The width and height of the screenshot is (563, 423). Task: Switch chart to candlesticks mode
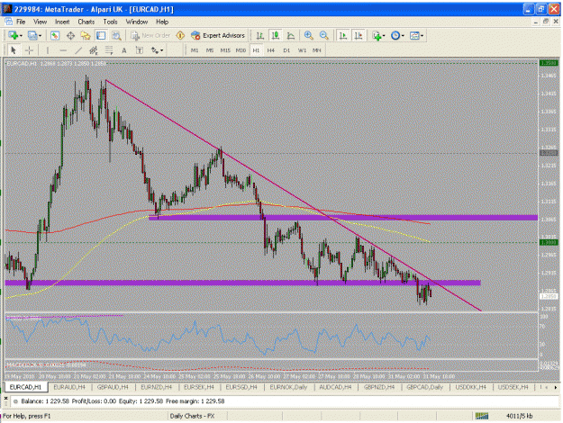276,35
